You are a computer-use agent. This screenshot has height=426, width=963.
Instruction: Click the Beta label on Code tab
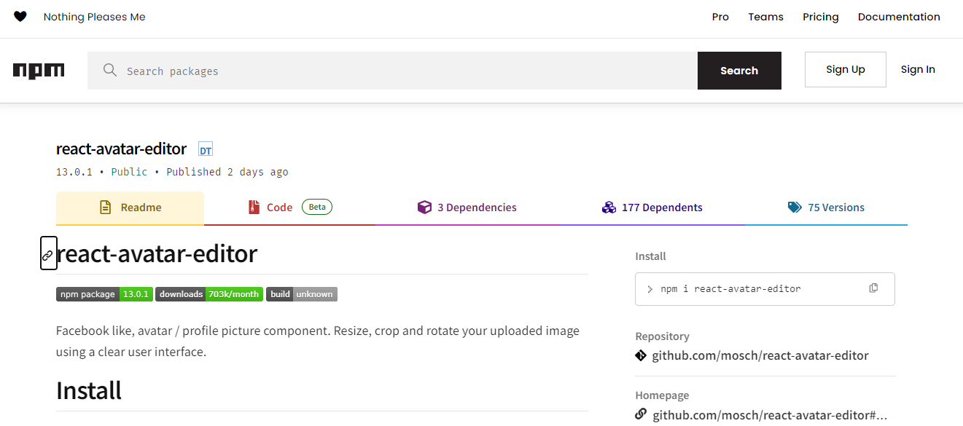pos(317,207)
